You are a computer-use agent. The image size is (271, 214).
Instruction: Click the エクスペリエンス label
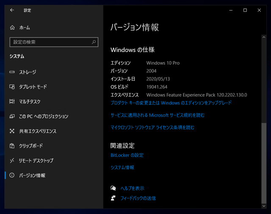pyautogui.click(x=124, y=95)
